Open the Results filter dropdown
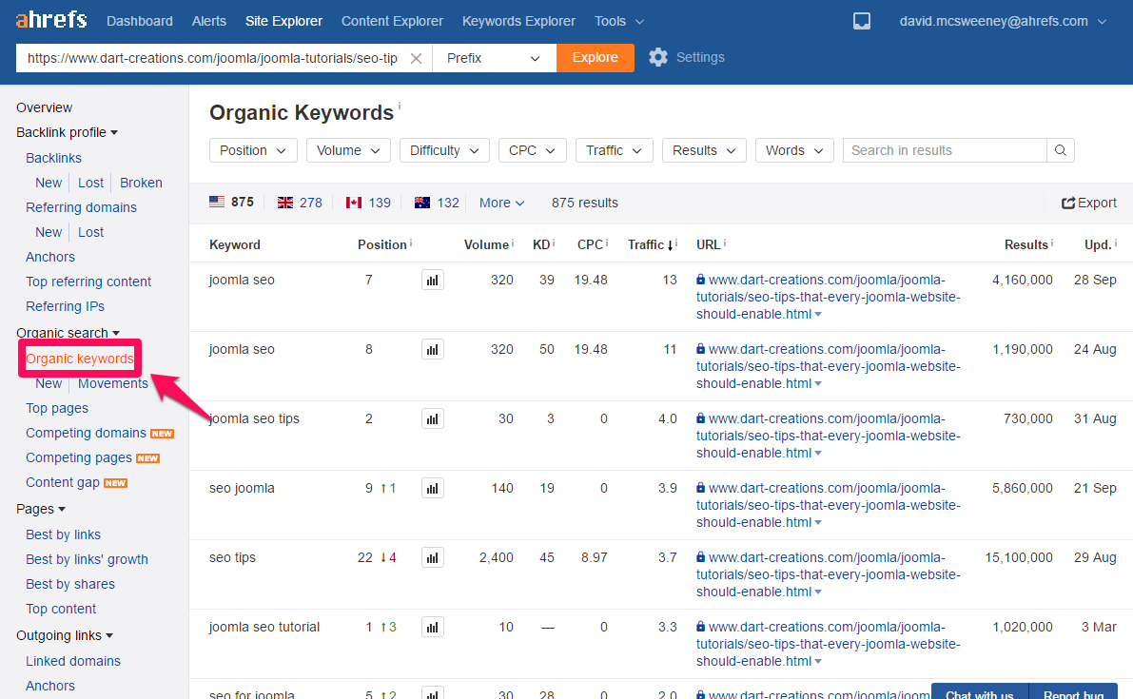Screen dimensions: 1133x699 (x=704, y=150)
